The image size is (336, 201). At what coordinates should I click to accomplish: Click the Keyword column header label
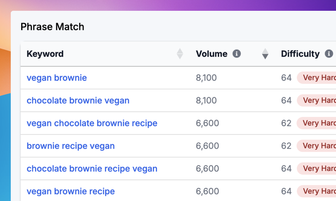click(x=45, y=54)
